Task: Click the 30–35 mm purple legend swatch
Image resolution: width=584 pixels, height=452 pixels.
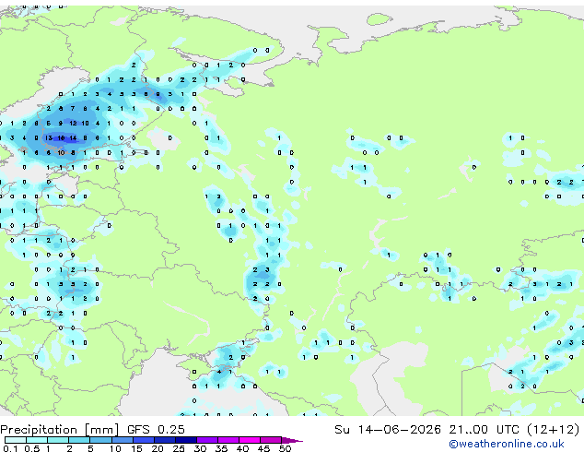Action: [207, 440]
